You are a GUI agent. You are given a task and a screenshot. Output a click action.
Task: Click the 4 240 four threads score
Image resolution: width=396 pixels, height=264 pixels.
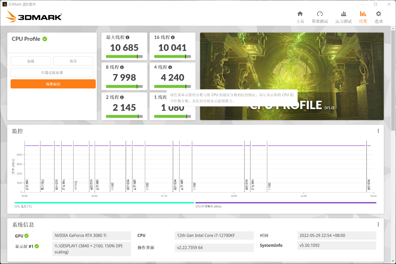172,77
